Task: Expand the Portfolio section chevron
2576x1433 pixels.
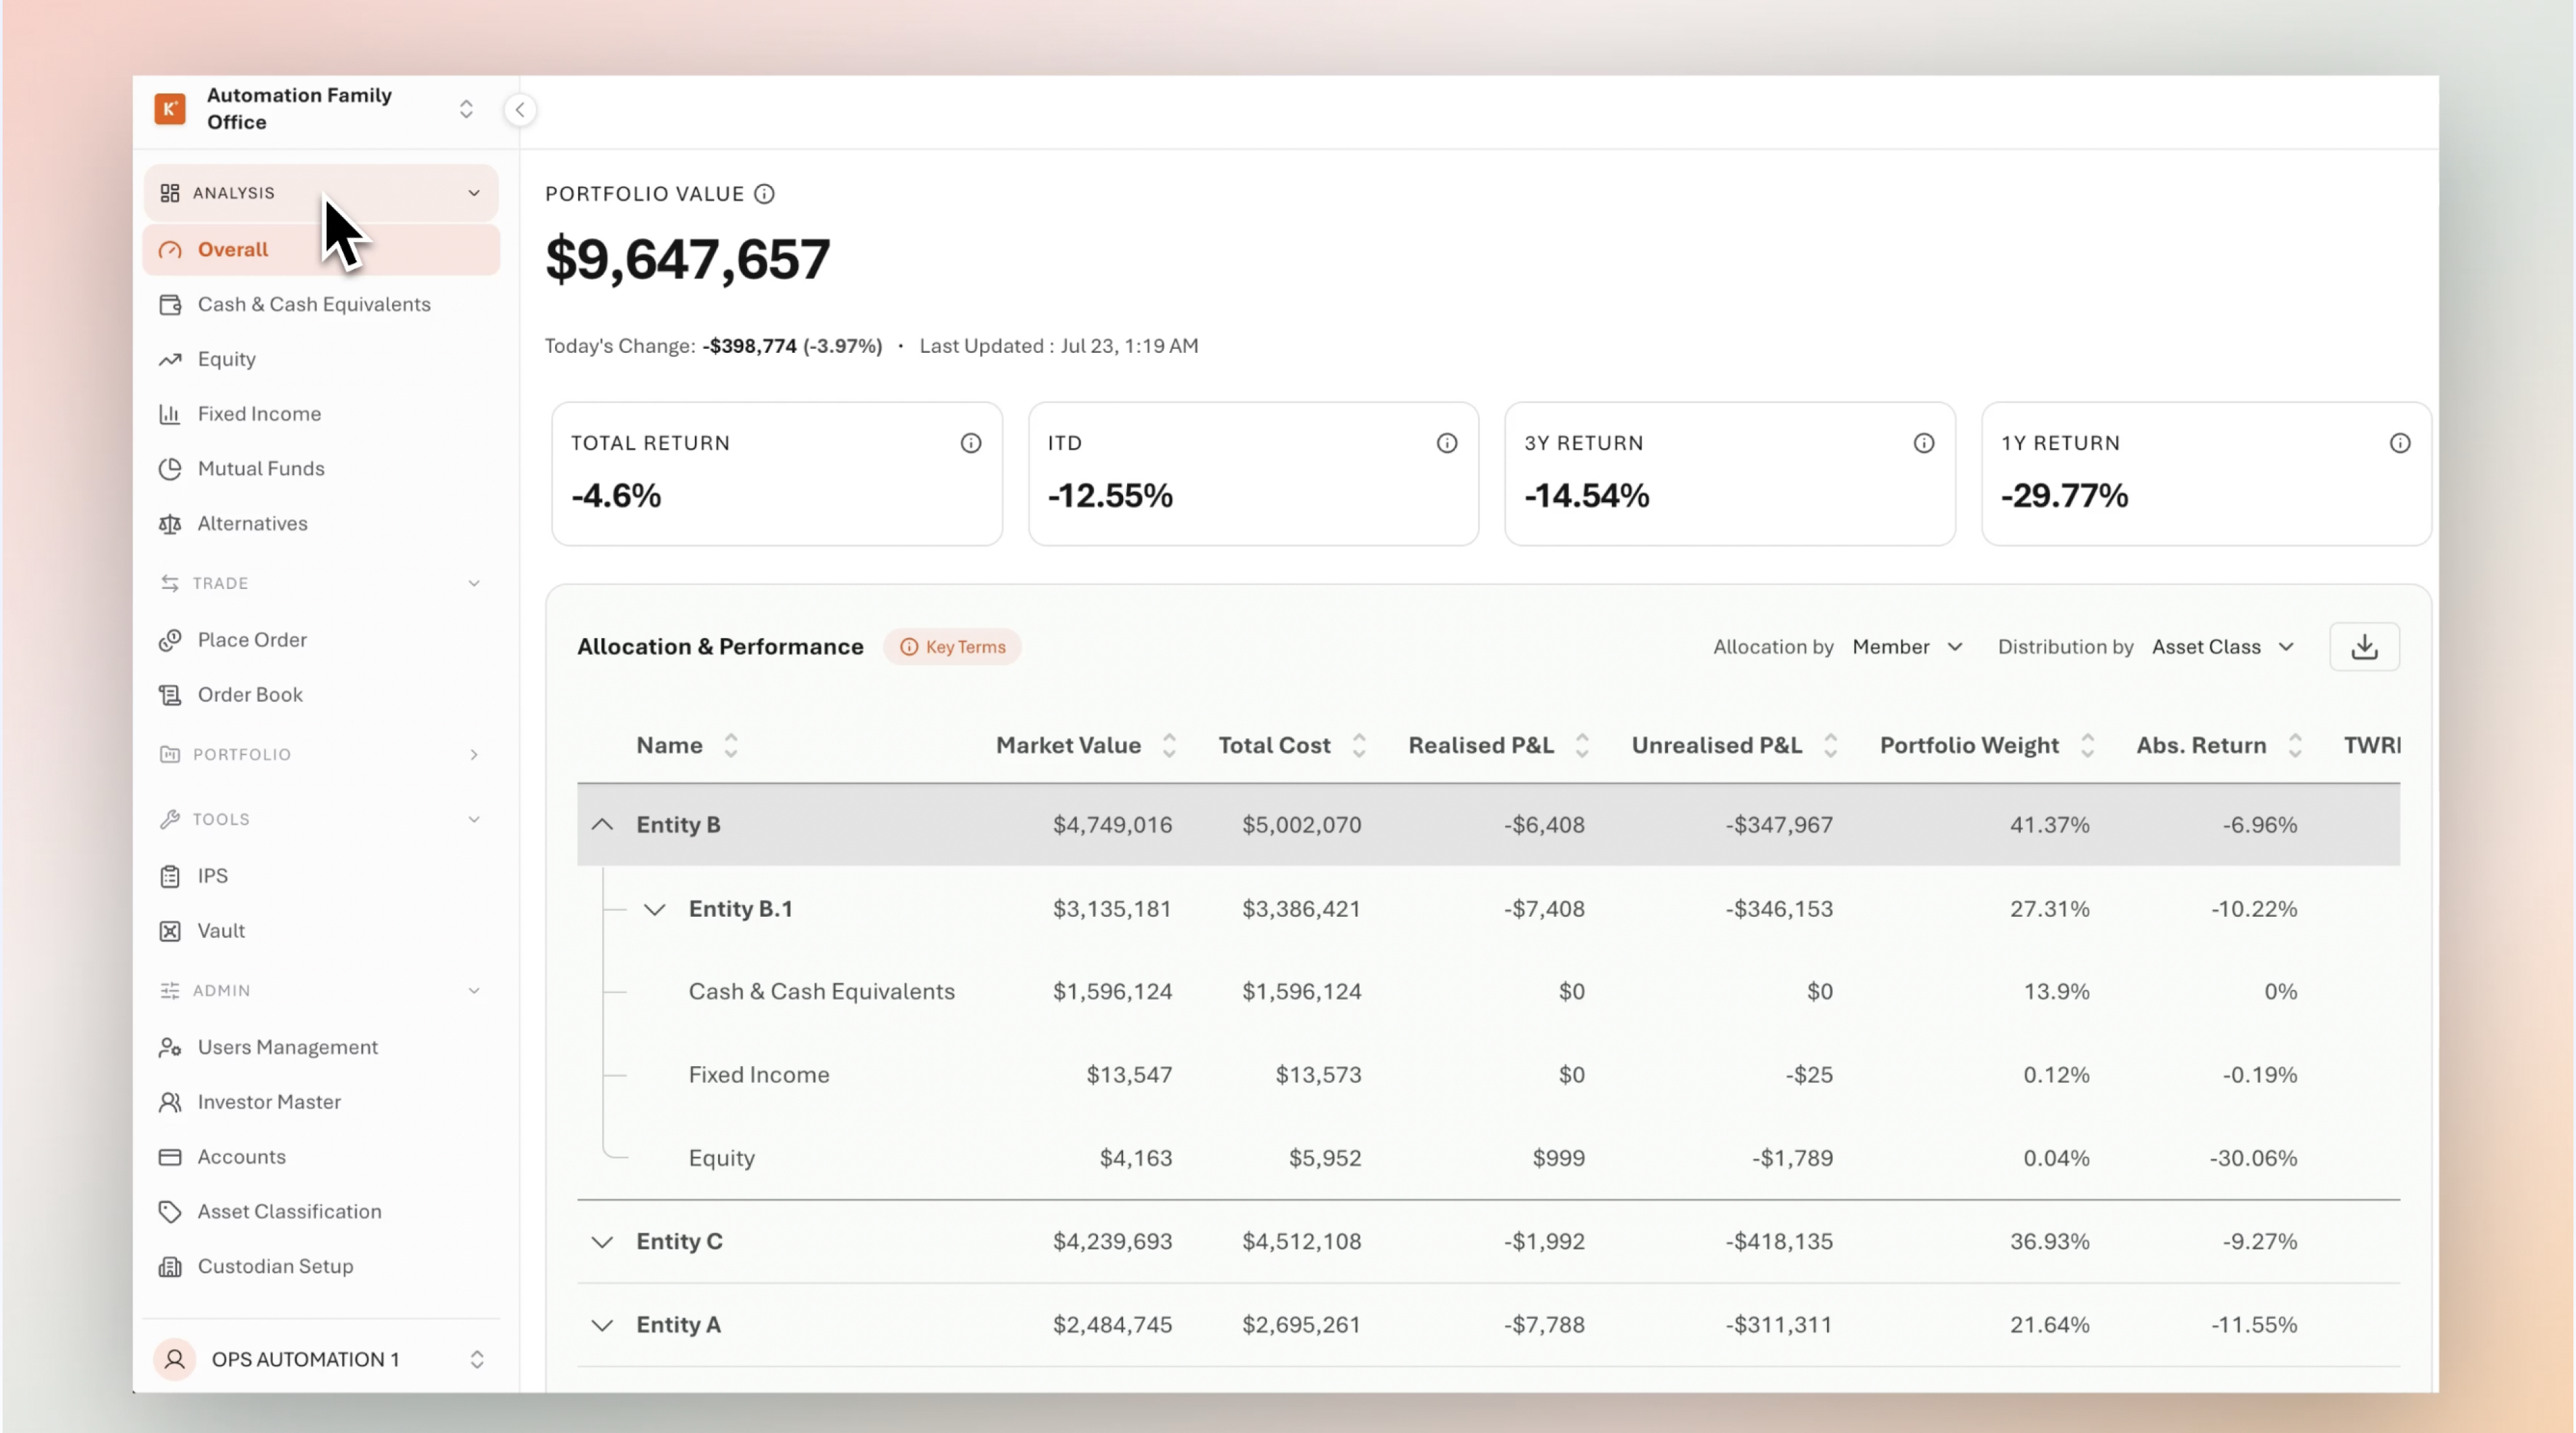Action: [474, 754]
